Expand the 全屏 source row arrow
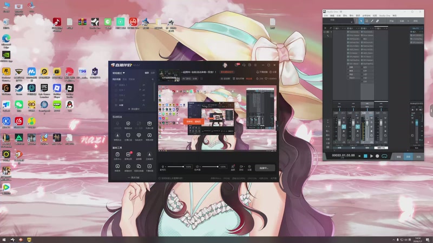The image size is (433, 243). [143, 105]
